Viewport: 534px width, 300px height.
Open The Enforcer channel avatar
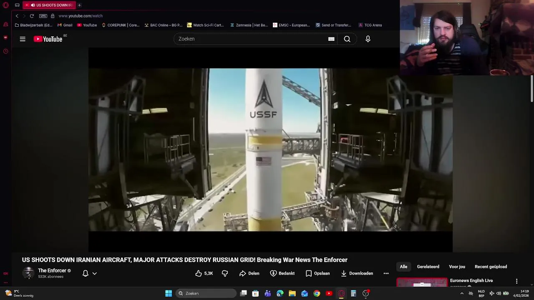point(28,273)
